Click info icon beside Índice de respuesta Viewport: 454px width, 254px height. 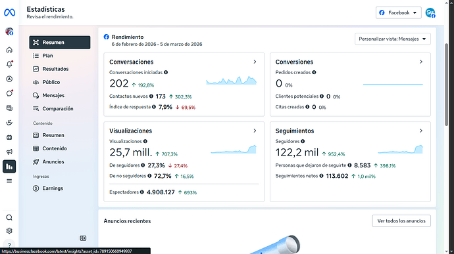click(x=154, y=107)
